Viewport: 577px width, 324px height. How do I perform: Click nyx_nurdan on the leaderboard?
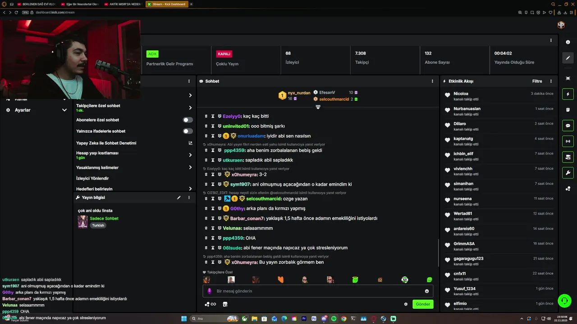click(299, 93)
